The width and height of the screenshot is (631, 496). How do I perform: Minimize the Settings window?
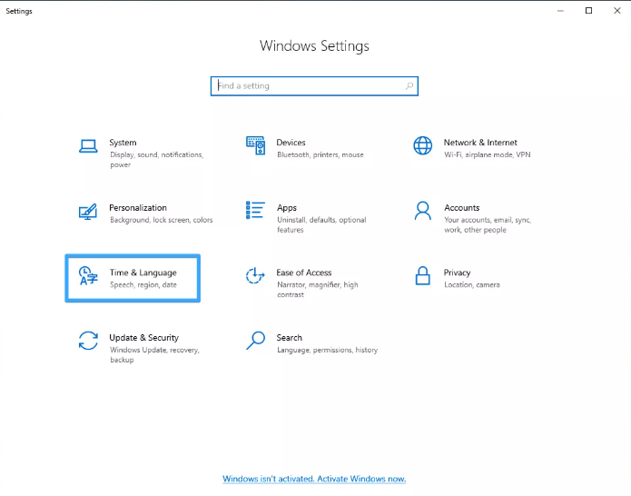pos(560,11)
